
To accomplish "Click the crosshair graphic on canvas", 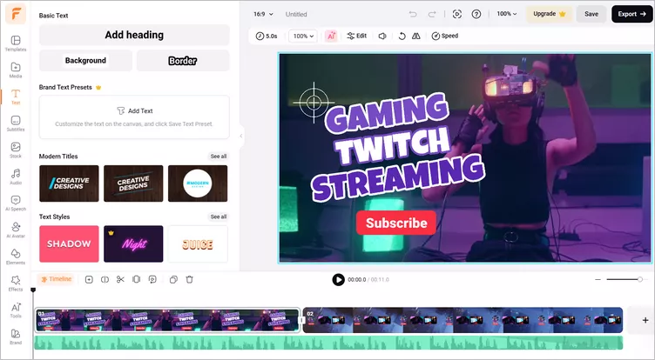I will coord(314,103).
